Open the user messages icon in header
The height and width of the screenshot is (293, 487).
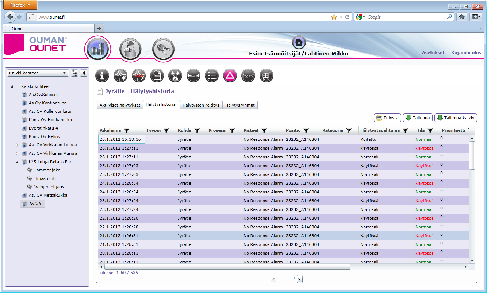pyautogui.click(x=130, y=49)
